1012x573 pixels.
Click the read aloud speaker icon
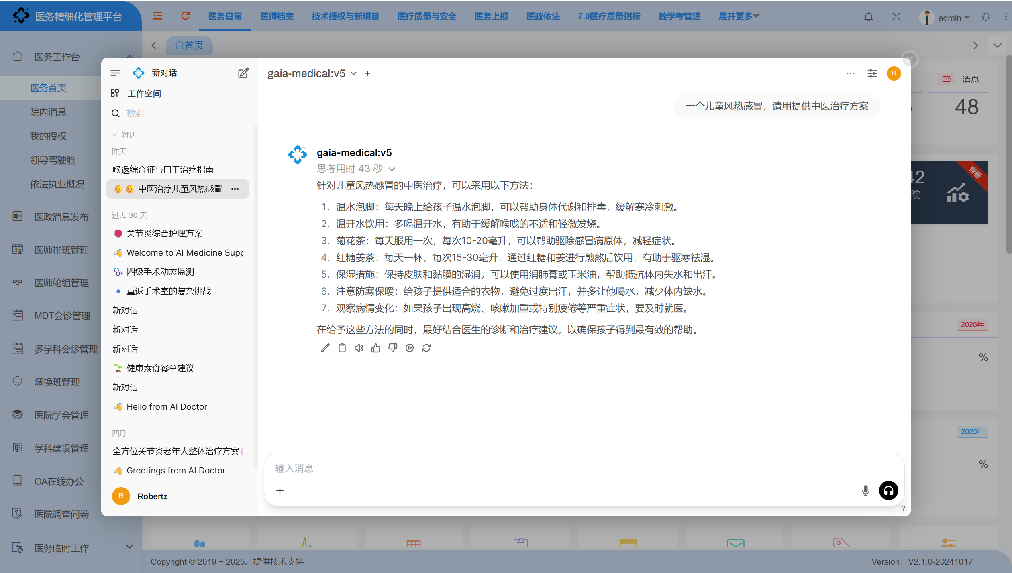coord(359,348)
